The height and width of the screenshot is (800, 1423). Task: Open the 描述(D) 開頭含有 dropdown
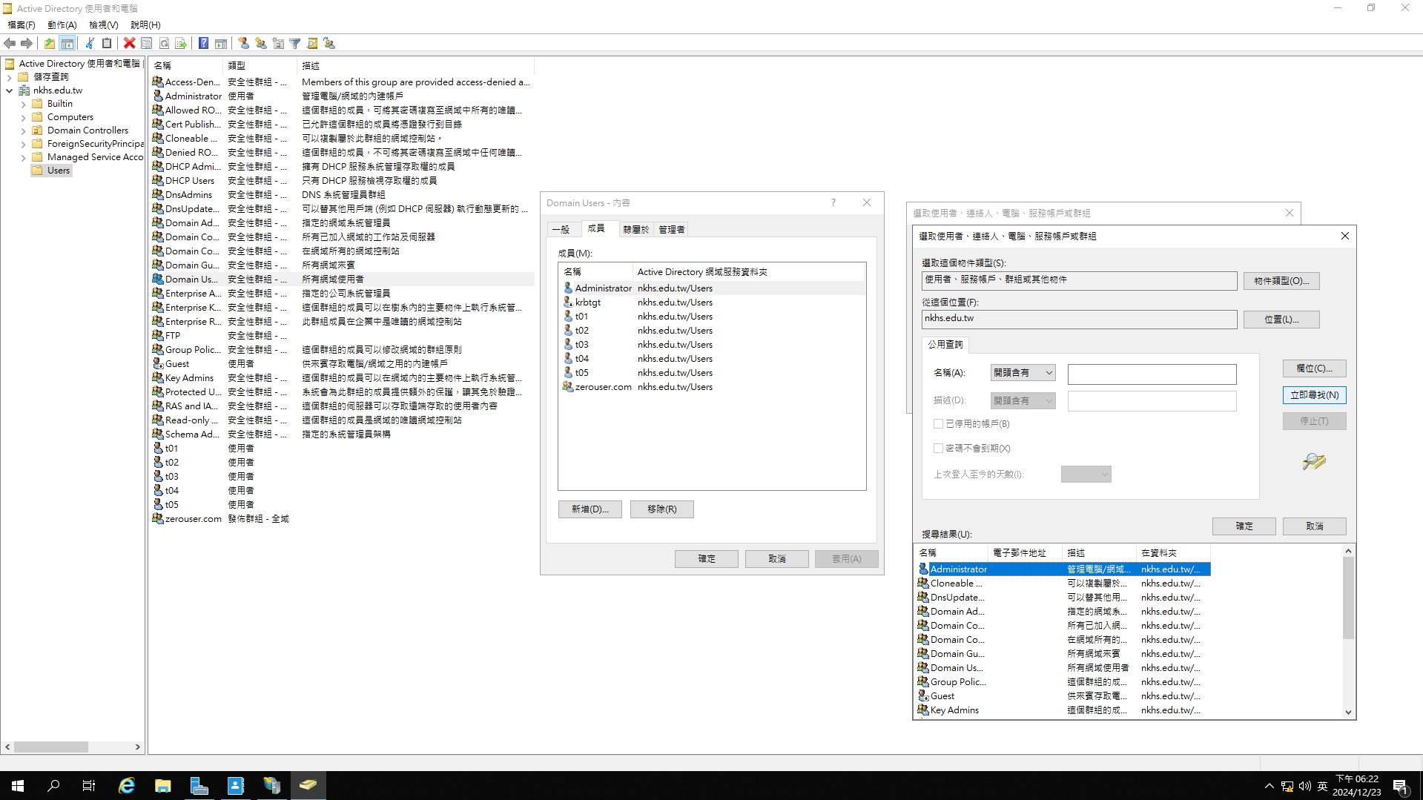click(x=1023, y=401)
